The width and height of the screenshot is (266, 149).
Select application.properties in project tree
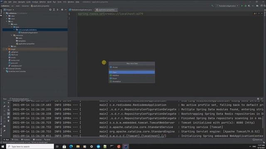(x=25, y=43)
